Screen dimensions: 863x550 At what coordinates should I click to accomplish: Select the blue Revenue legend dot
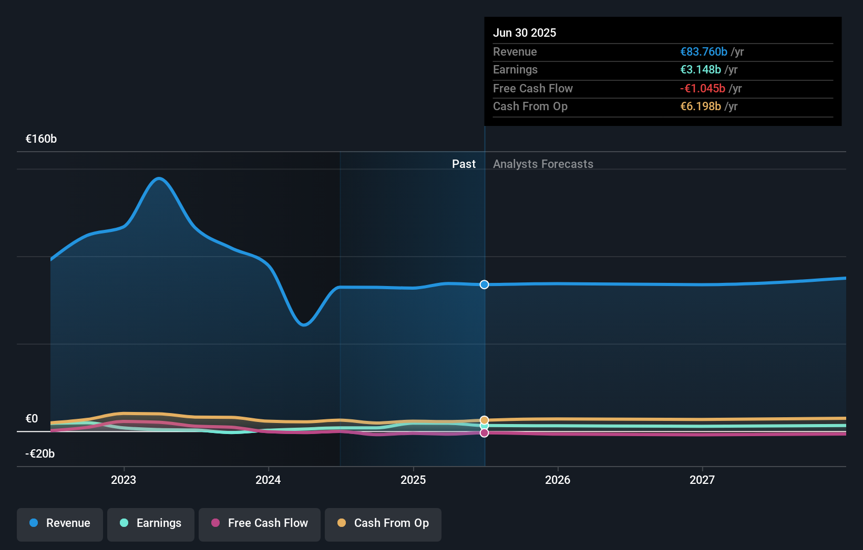pos(34,523)
